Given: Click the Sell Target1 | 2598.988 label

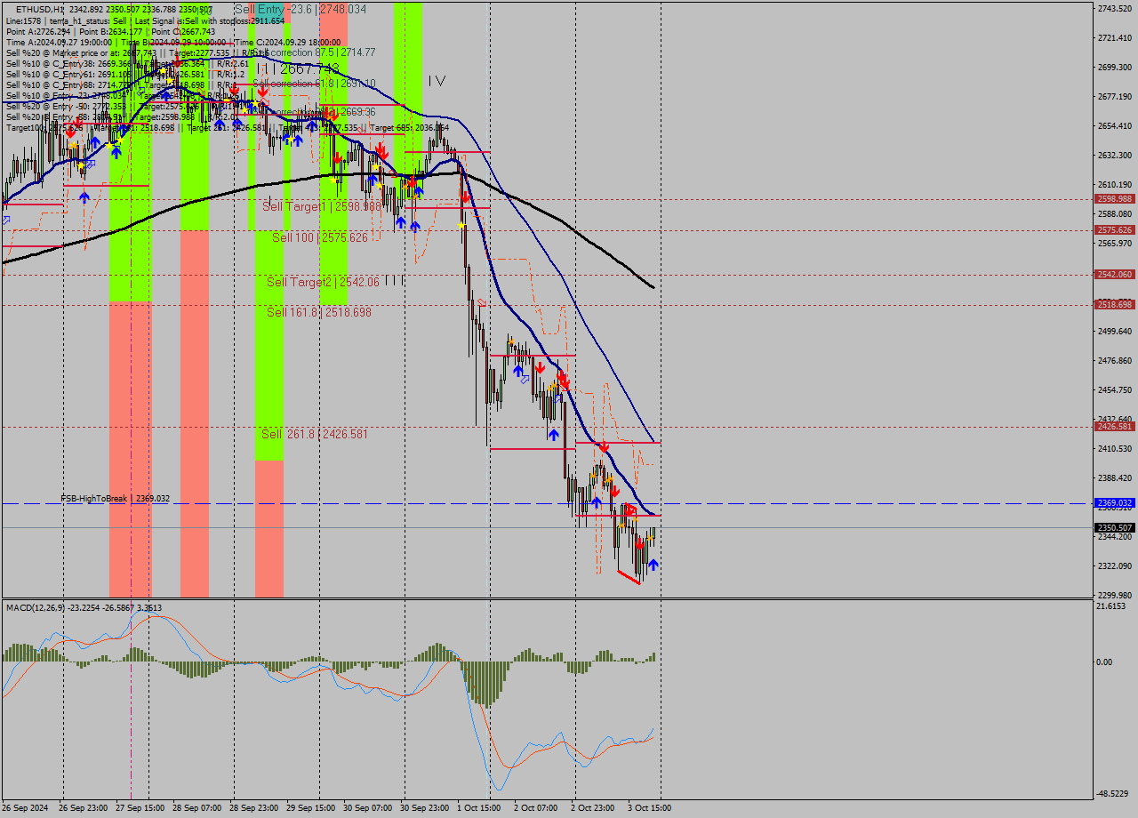Looking at the screenshot, I should (322, 206).
